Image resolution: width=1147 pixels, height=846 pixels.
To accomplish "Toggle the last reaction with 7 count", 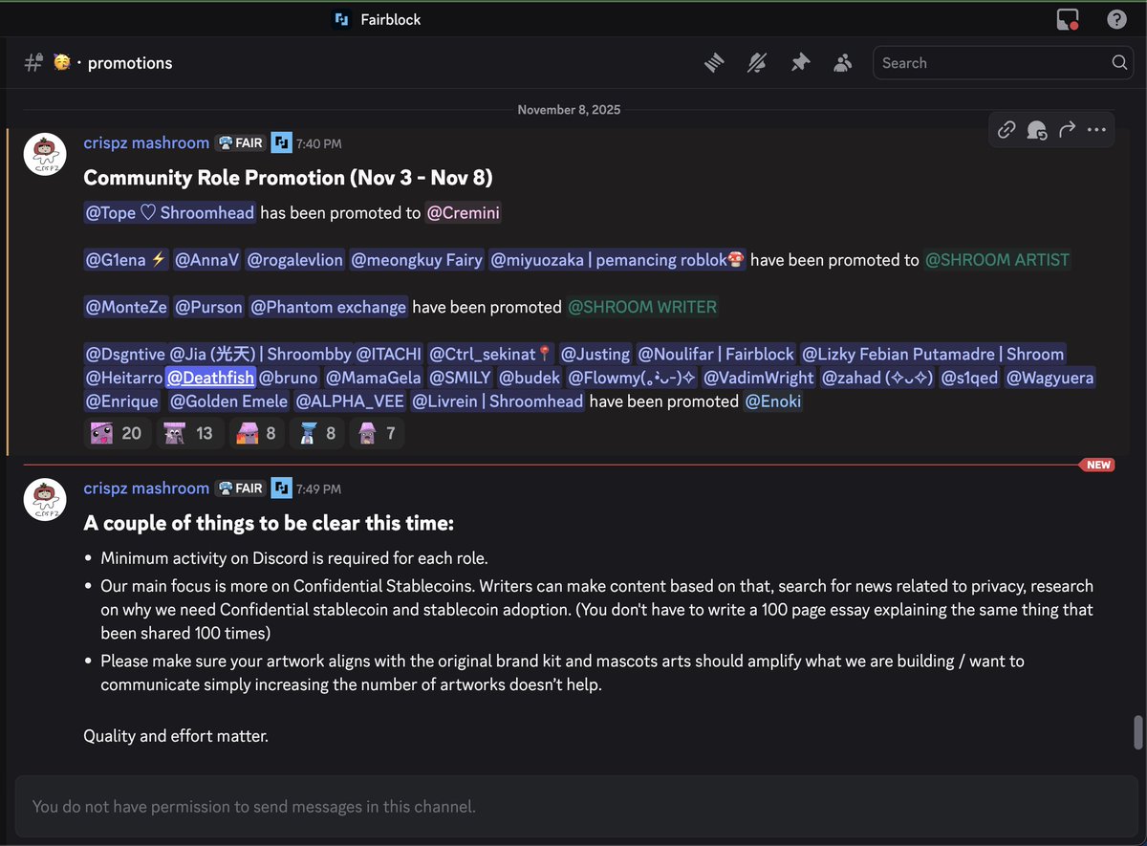I will click(x=377, y=433).
